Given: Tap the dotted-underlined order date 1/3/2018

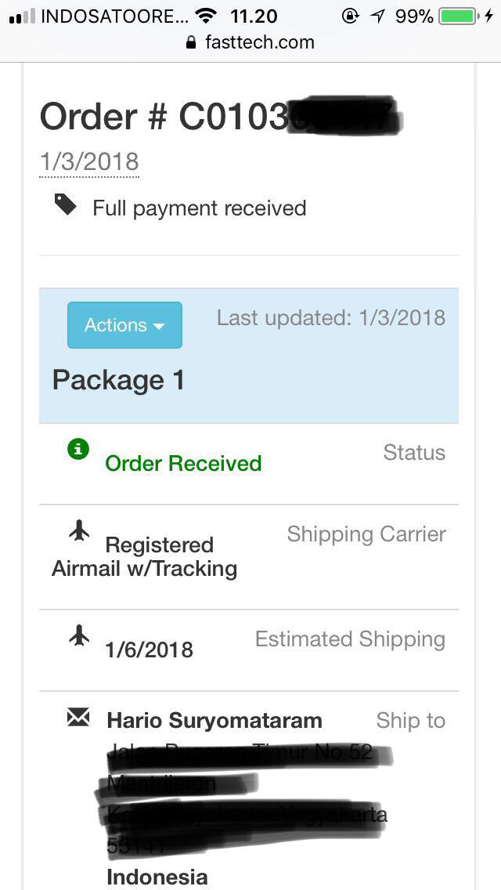Looking at the screenshot, I should [89, 161].
